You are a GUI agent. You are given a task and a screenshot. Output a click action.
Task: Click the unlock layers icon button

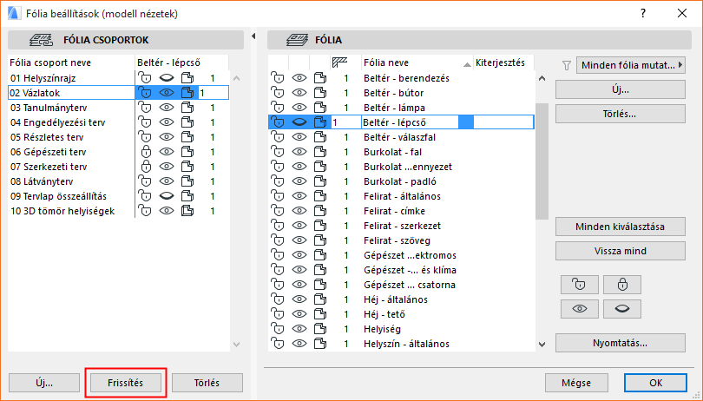point(578,285)
